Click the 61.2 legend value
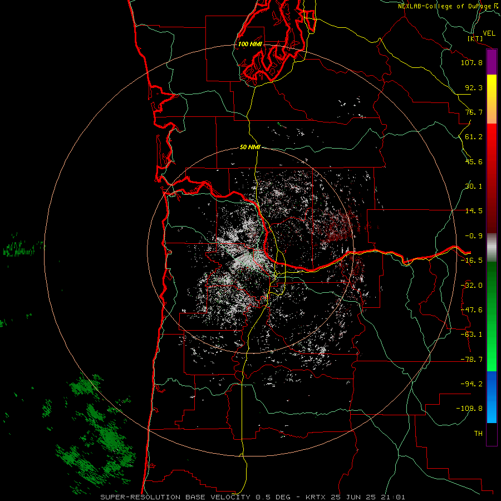The width and height of the screenshot is (501, 501). [474, 137]
